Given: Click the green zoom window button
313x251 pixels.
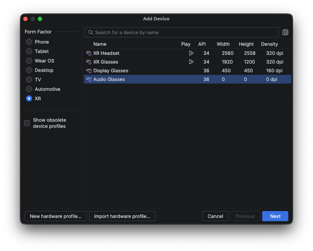Looking at the screenshot, I should pos(40,19).
